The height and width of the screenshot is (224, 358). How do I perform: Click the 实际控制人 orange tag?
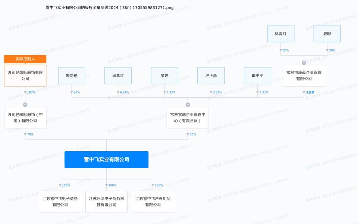click(25, 59)
